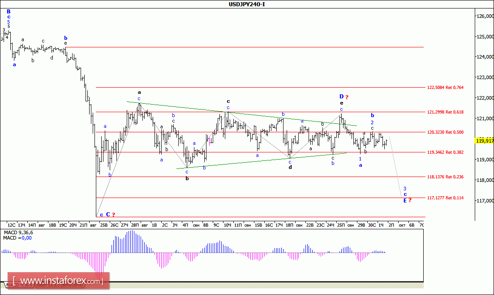
Task: Select the окт month label on time axis
Action: tap(402, 225)
